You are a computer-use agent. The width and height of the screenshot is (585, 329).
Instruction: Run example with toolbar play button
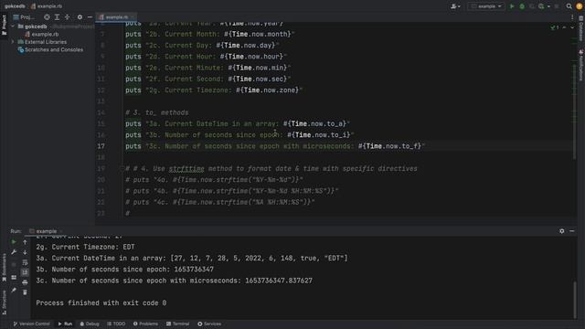(x=512, y=6)
